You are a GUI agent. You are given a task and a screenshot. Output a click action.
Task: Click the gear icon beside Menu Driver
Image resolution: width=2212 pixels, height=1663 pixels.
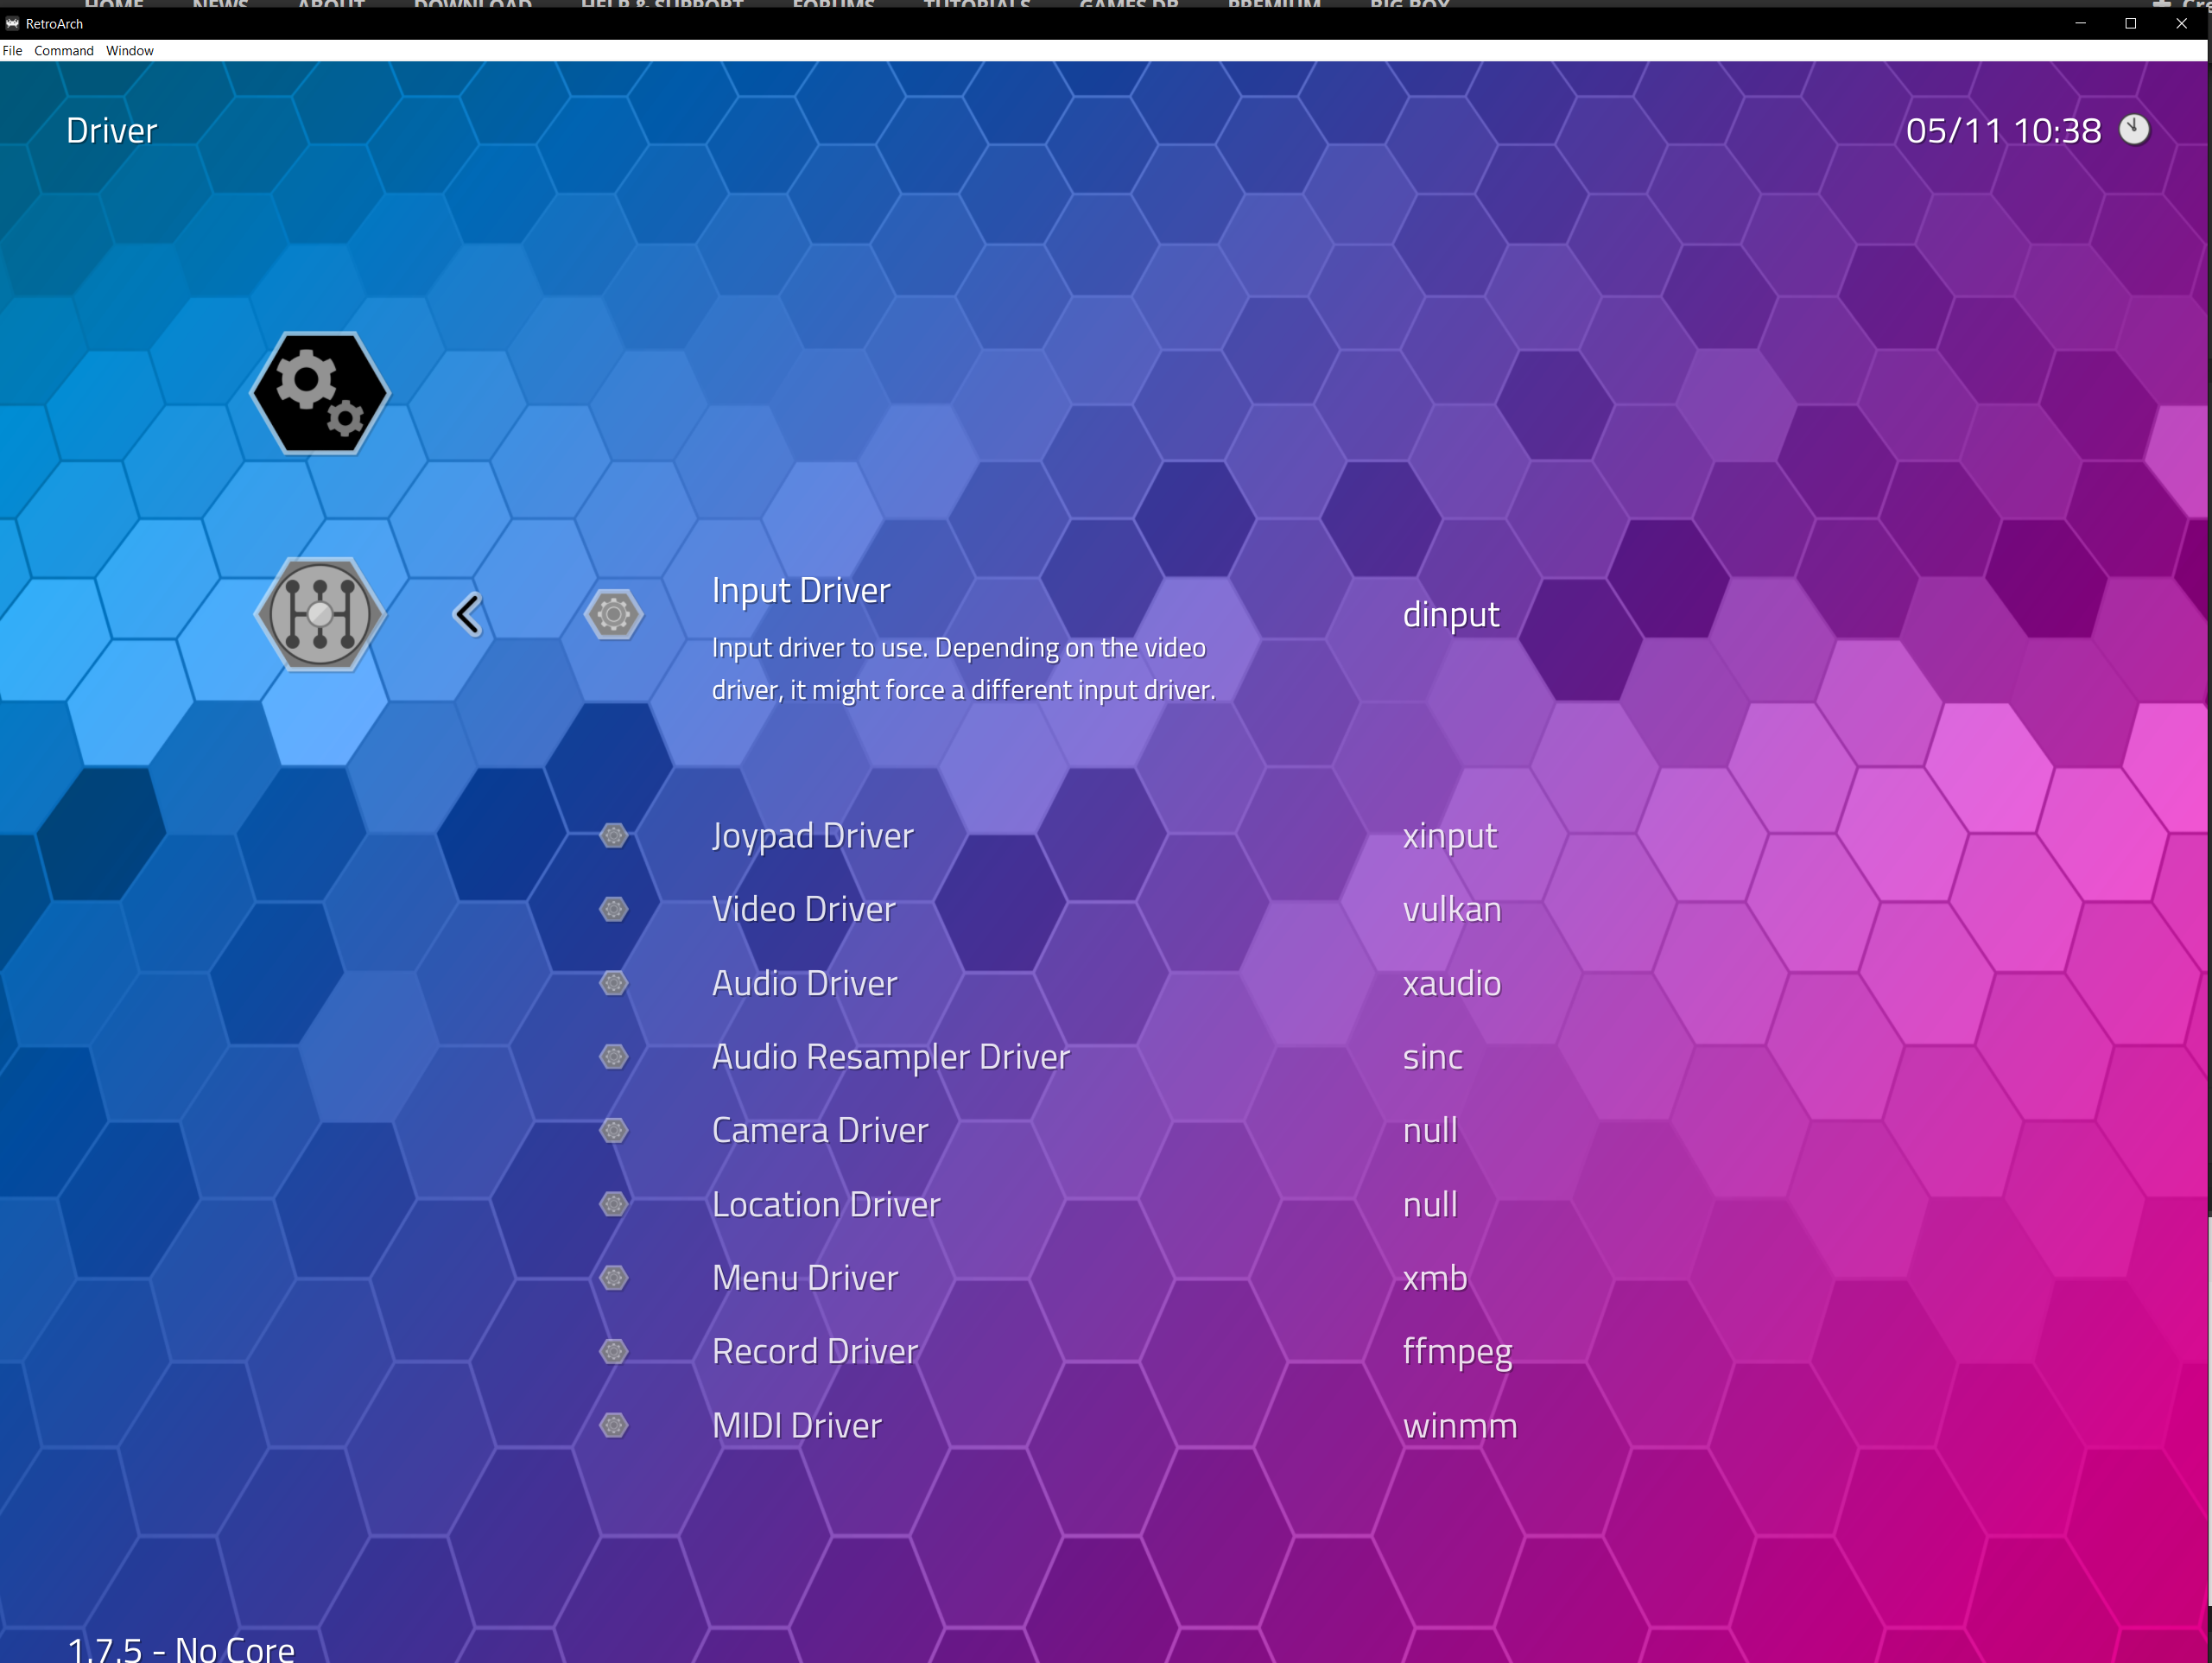(614, 1277)
